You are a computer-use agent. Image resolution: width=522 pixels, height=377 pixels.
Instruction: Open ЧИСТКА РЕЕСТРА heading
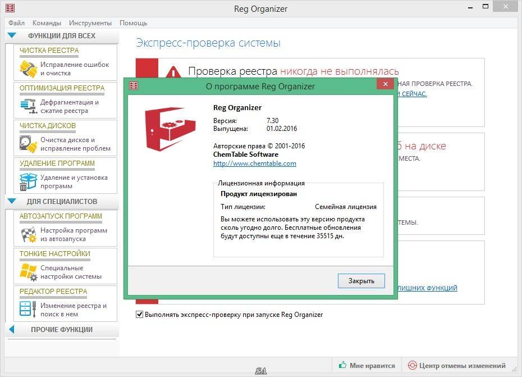(x=49, y=51)
